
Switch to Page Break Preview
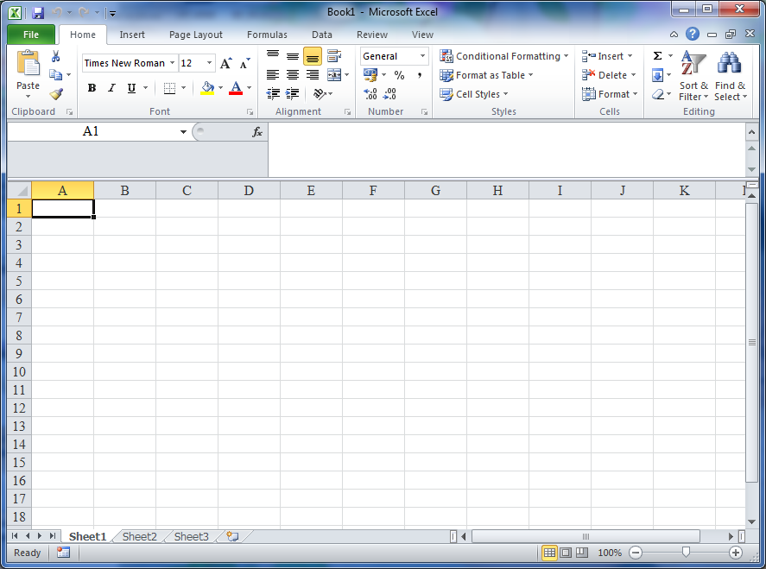(582, 553)
